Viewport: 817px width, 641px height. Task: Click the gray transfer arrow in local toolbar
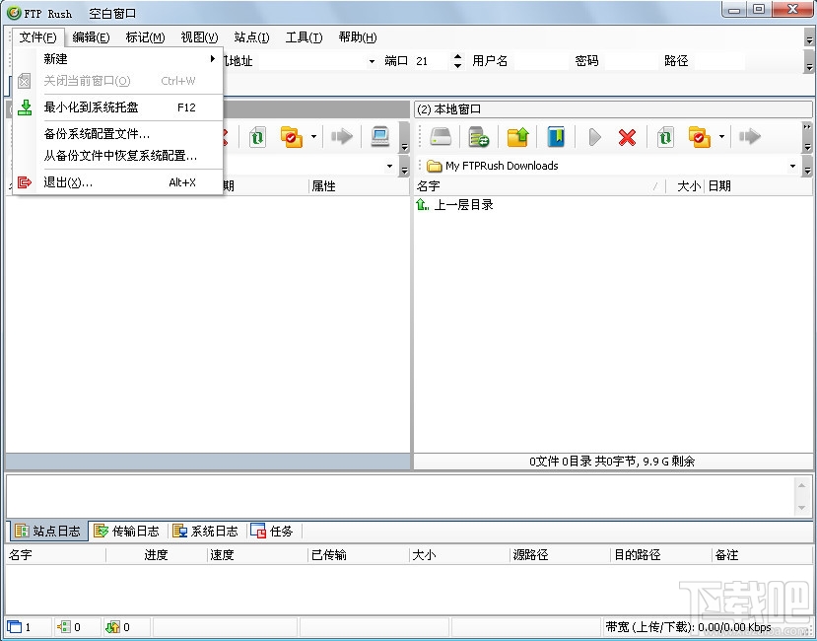[x=750, y=137]
